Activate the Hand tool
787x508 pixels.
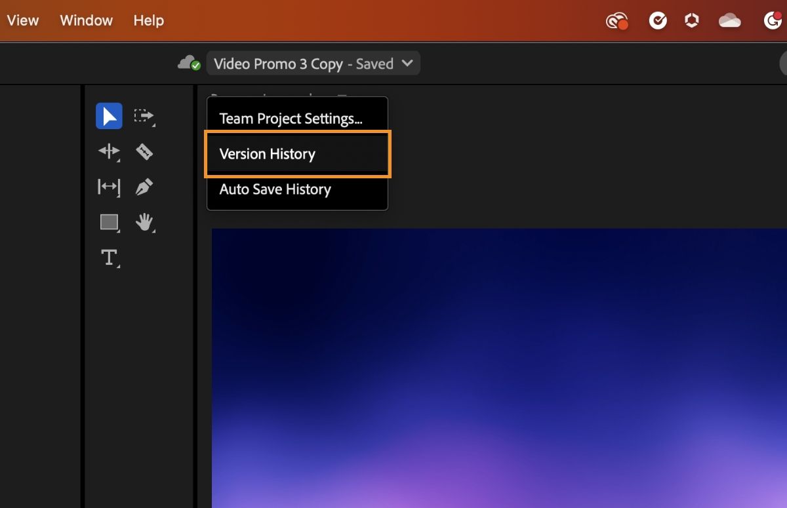144,222
